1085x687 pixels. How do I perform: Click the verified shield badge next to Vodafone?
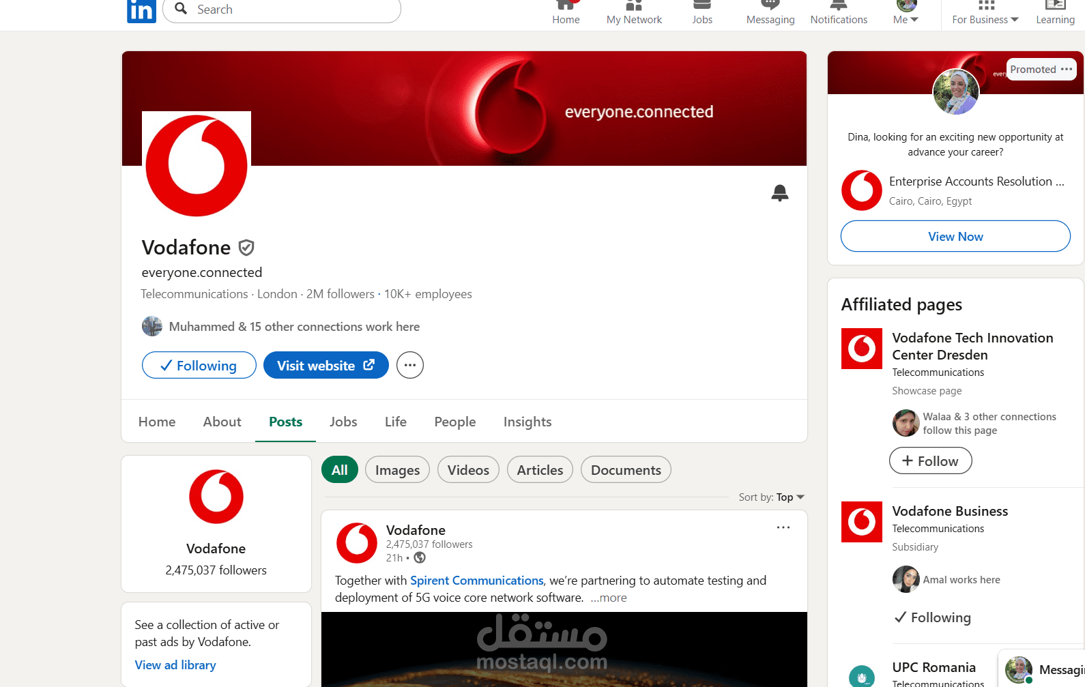[246, 248]
